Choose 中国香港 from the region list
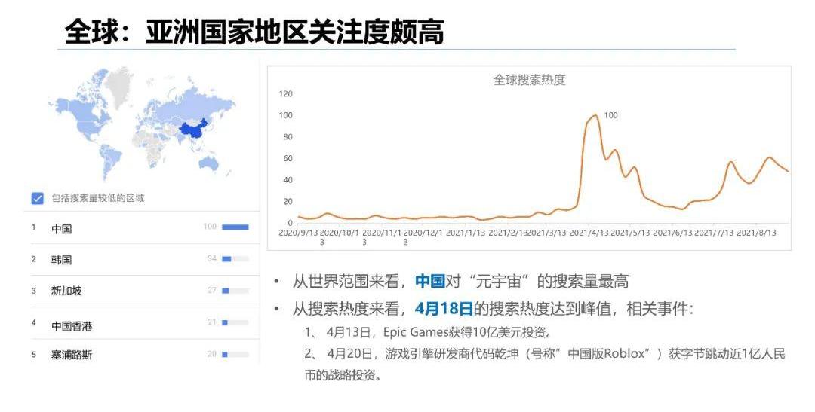 pos(72,325)
